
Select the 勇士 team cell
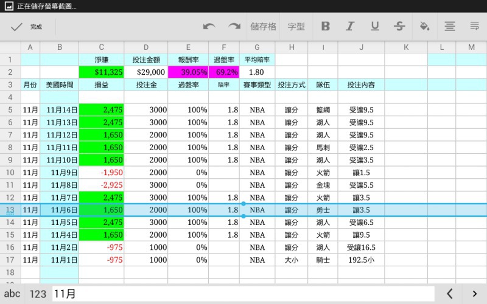tap(323, 210)
